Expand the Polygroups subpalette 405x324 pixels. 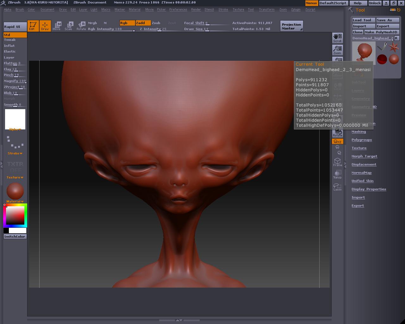click(362, 140)
